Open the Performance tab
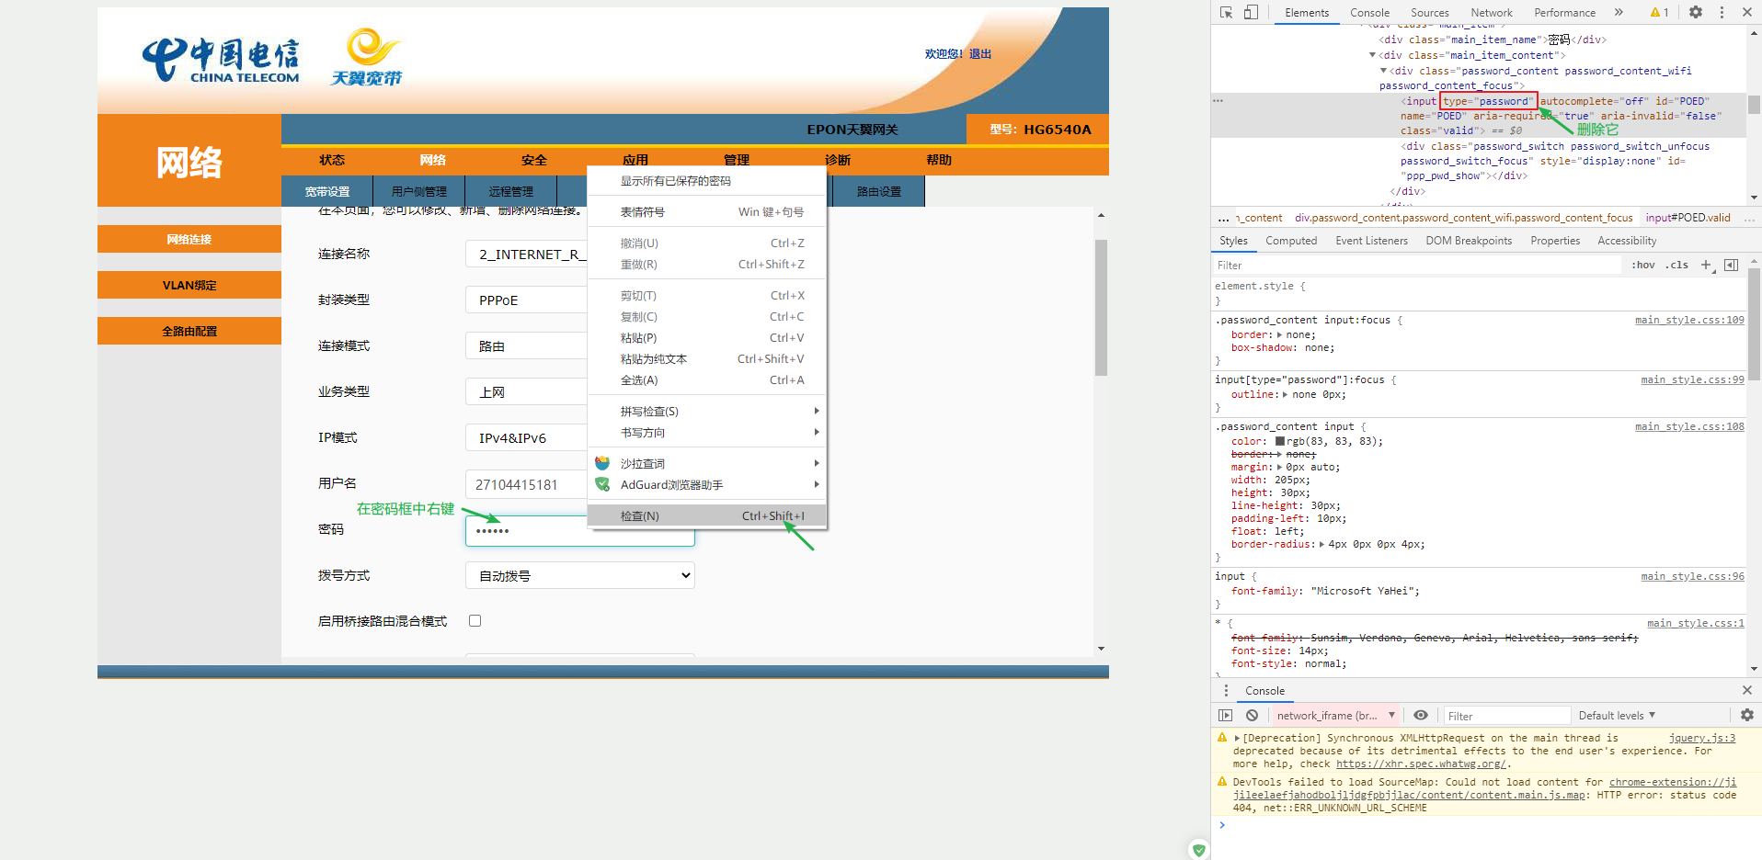 click(1564, 13)
